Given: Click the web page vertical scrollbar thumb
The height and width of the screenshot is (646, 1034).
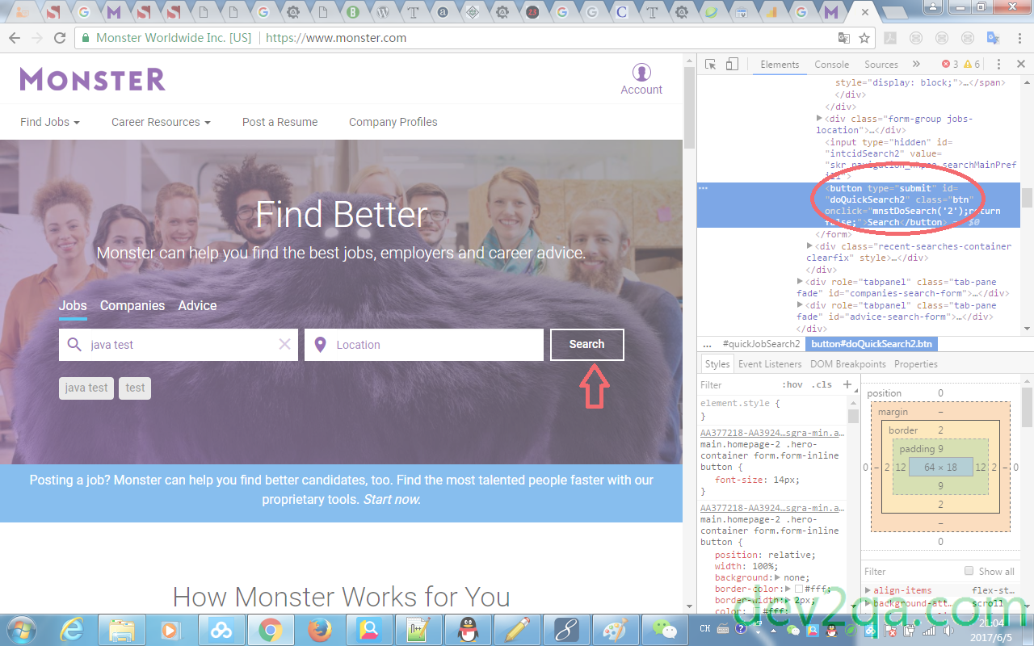Looking at the screenshot, I should (x=689, y=107).
